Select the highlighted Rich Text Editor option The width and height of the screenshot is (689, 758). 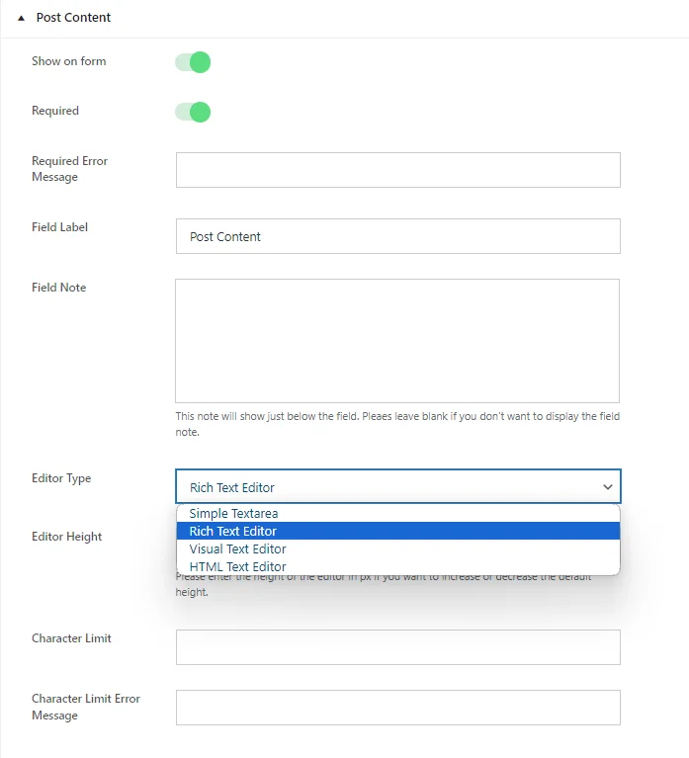[398, 531]
